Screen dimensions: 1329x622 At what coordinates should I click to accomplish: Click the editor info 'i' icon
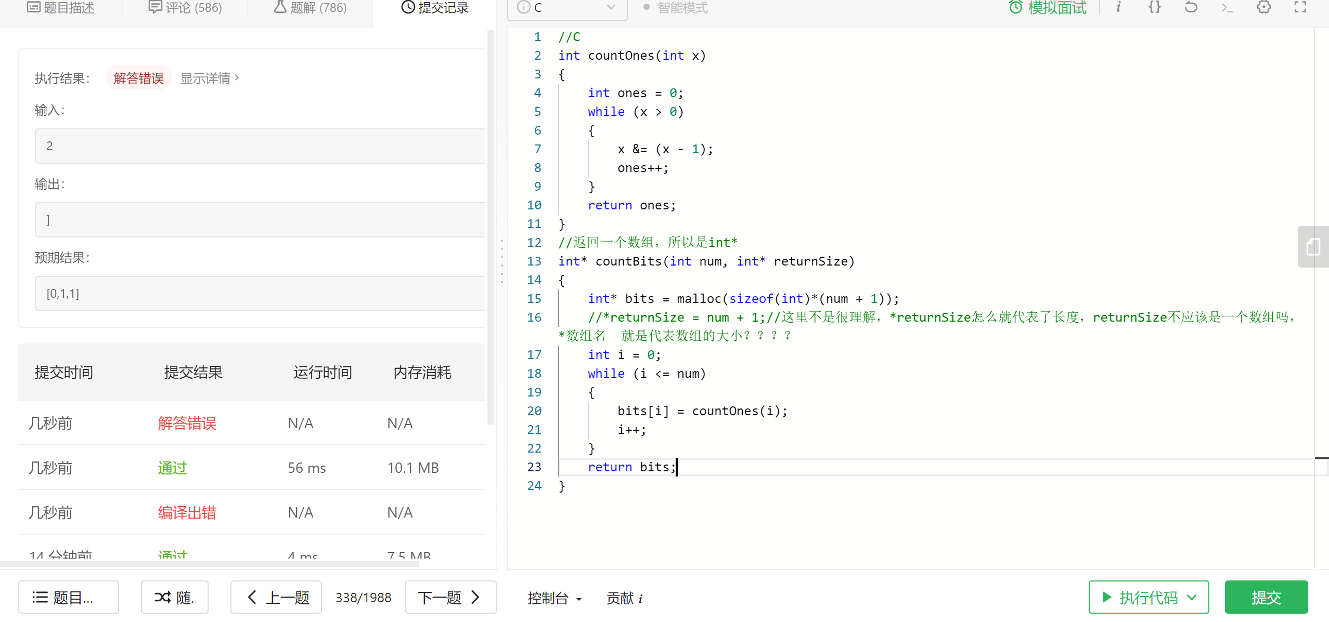1118,7
